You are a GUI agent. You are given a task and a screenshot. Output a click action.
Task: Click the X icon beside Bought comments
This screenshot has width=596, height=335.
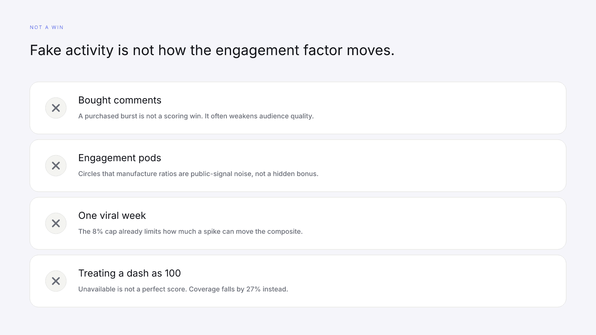point(56,108)
